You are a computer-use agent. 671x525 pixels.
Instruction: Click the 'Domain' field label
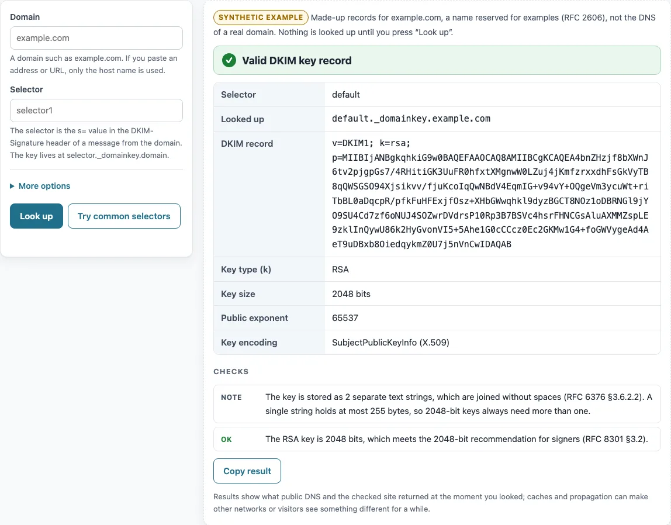pyautogui.click(x=25, y=17)
